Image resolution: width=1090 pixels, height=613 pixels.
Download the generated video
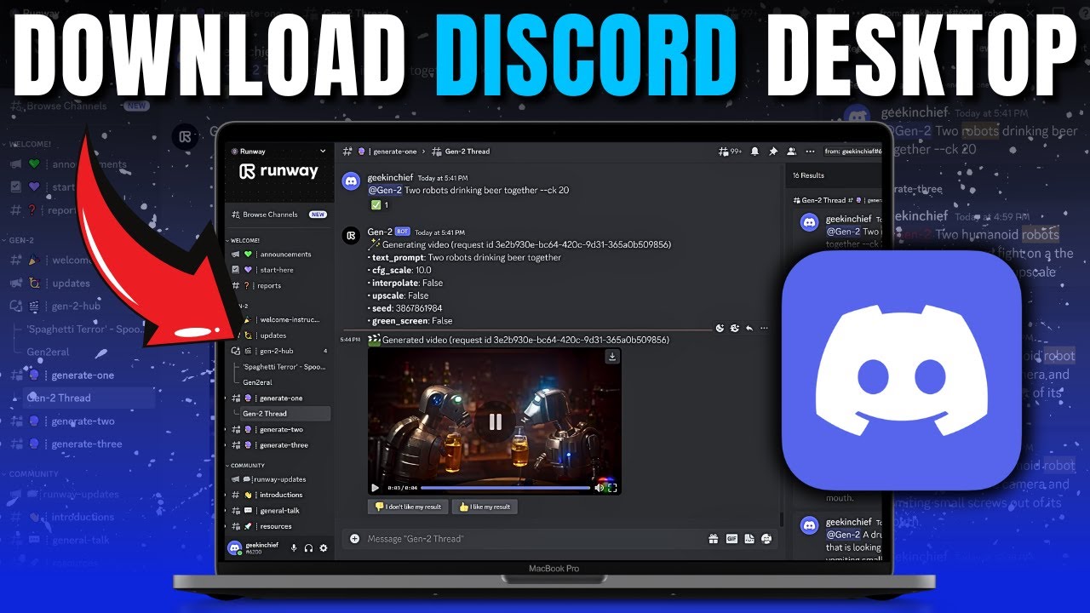coord(611,358)
